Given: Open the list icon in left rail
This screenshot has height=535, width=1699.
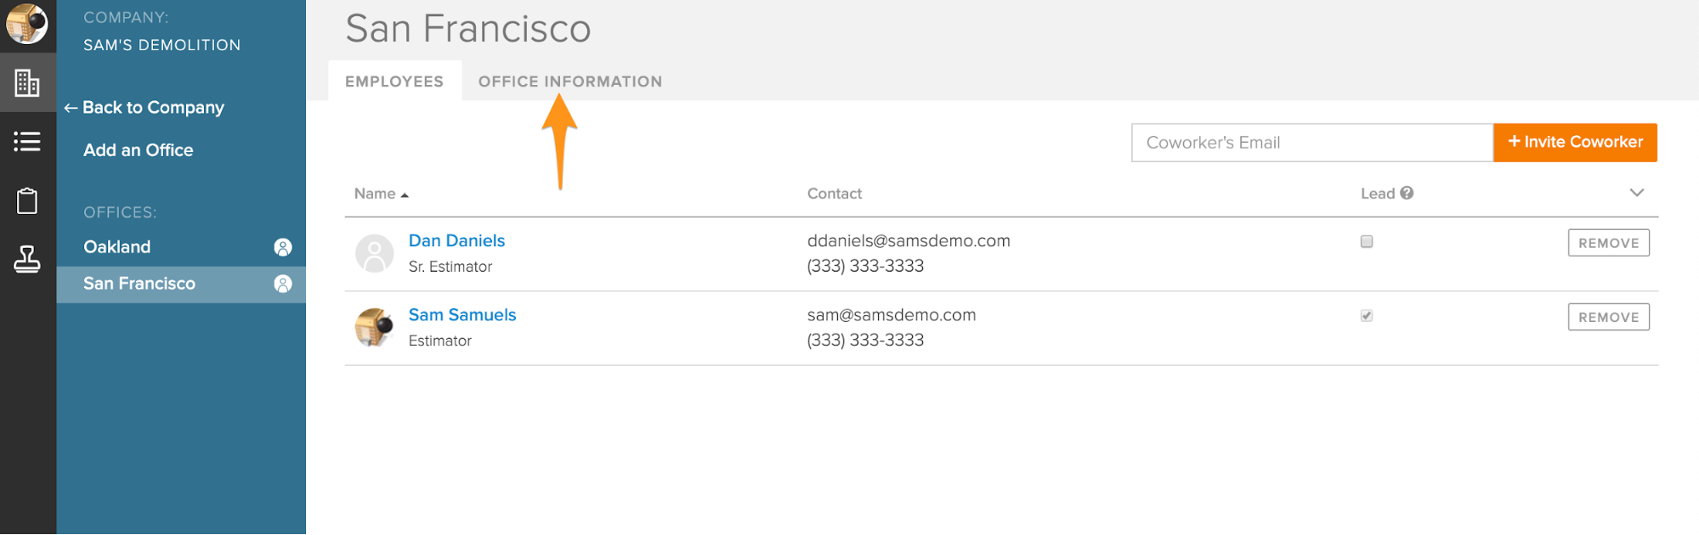Looking at the screenshot, I should click(x=27, y=142).
